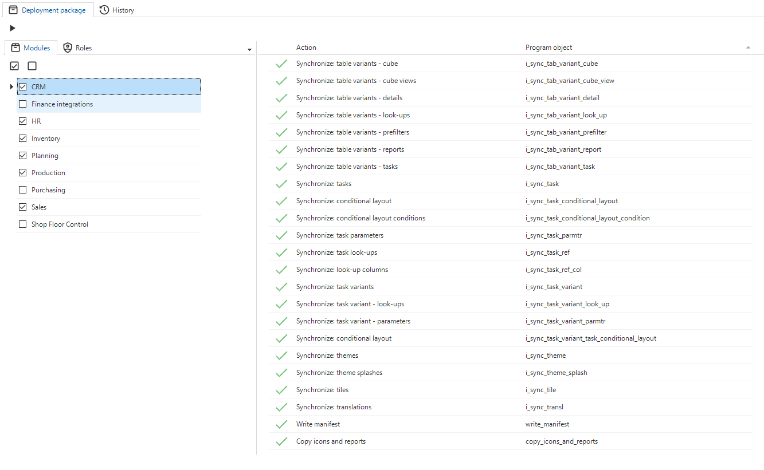Viewport: 764px width, 470px height.
Task: Enable the Finance integrations checkbox
Action: (23, 104)
